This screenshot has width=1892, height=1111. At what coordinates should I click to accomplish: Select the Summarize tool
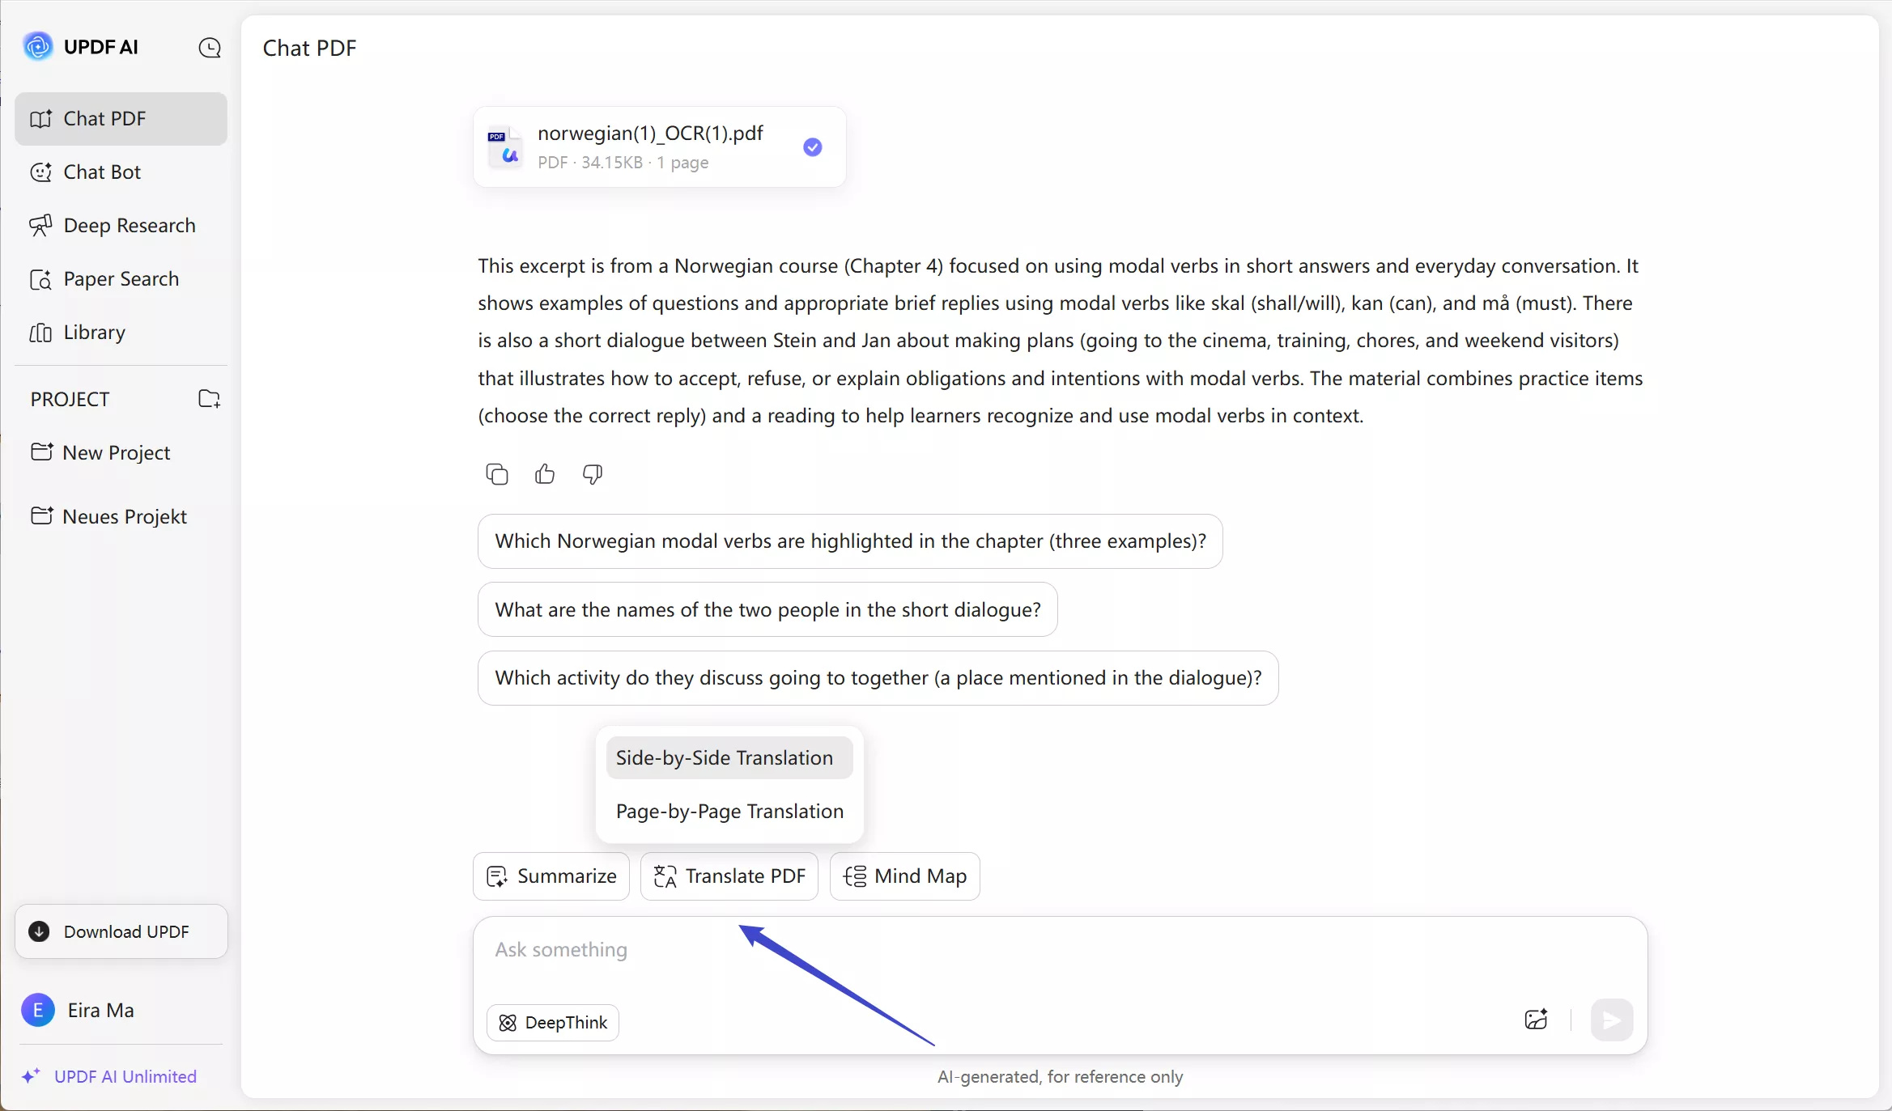tap(550, 876)
